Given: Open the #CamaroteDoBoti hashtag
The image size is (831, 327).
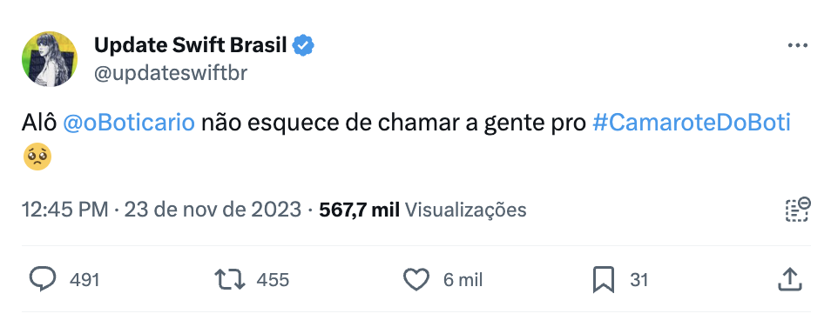Looking at the screenshot, I should tap(691, 123).
